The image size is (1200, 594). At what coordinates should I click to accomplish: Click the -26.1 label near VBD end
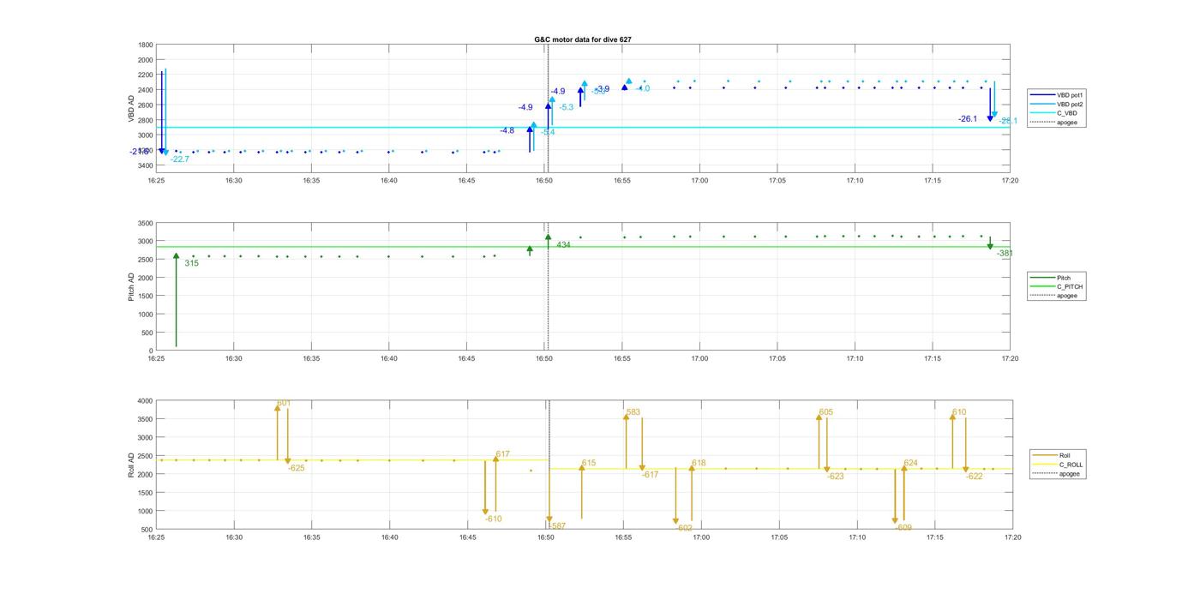[968, 119]
